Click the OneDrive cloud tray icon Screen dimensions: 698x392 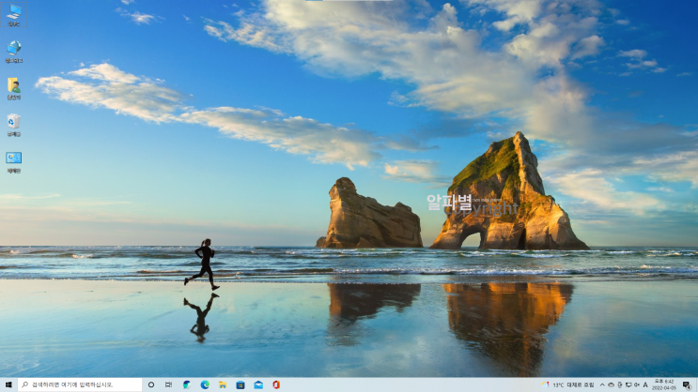click(611, 384)
